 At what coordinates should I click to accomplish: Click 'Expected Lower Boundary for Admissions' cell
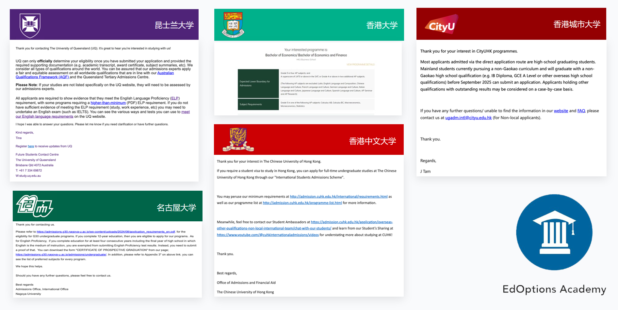point(258,83)
